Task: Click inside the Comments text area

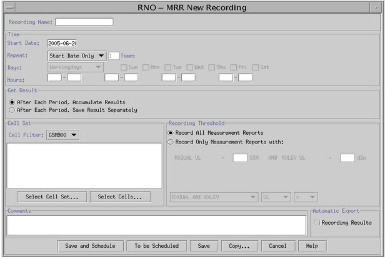Action: pyautogui.click(x=156, y=225)
